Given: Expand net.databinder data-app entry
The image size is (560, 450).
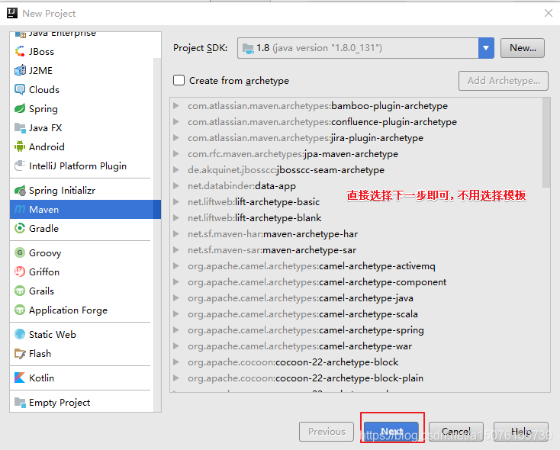Looking at the screenshot, I should [x=175, y=185].
